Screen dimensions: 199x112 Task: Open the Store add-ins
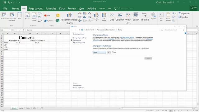(x=47, y=15)
